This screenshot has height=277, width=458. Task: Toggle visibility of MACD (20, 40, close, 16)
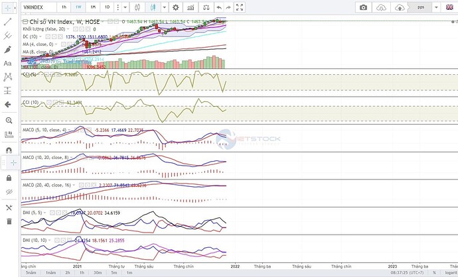click(x=81, y=185)
